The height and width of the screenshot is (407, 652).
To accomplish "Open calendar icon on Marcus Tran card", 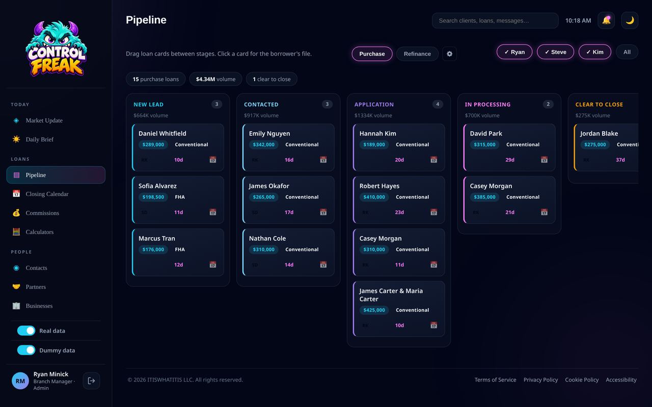I will (x=213, y=265).
